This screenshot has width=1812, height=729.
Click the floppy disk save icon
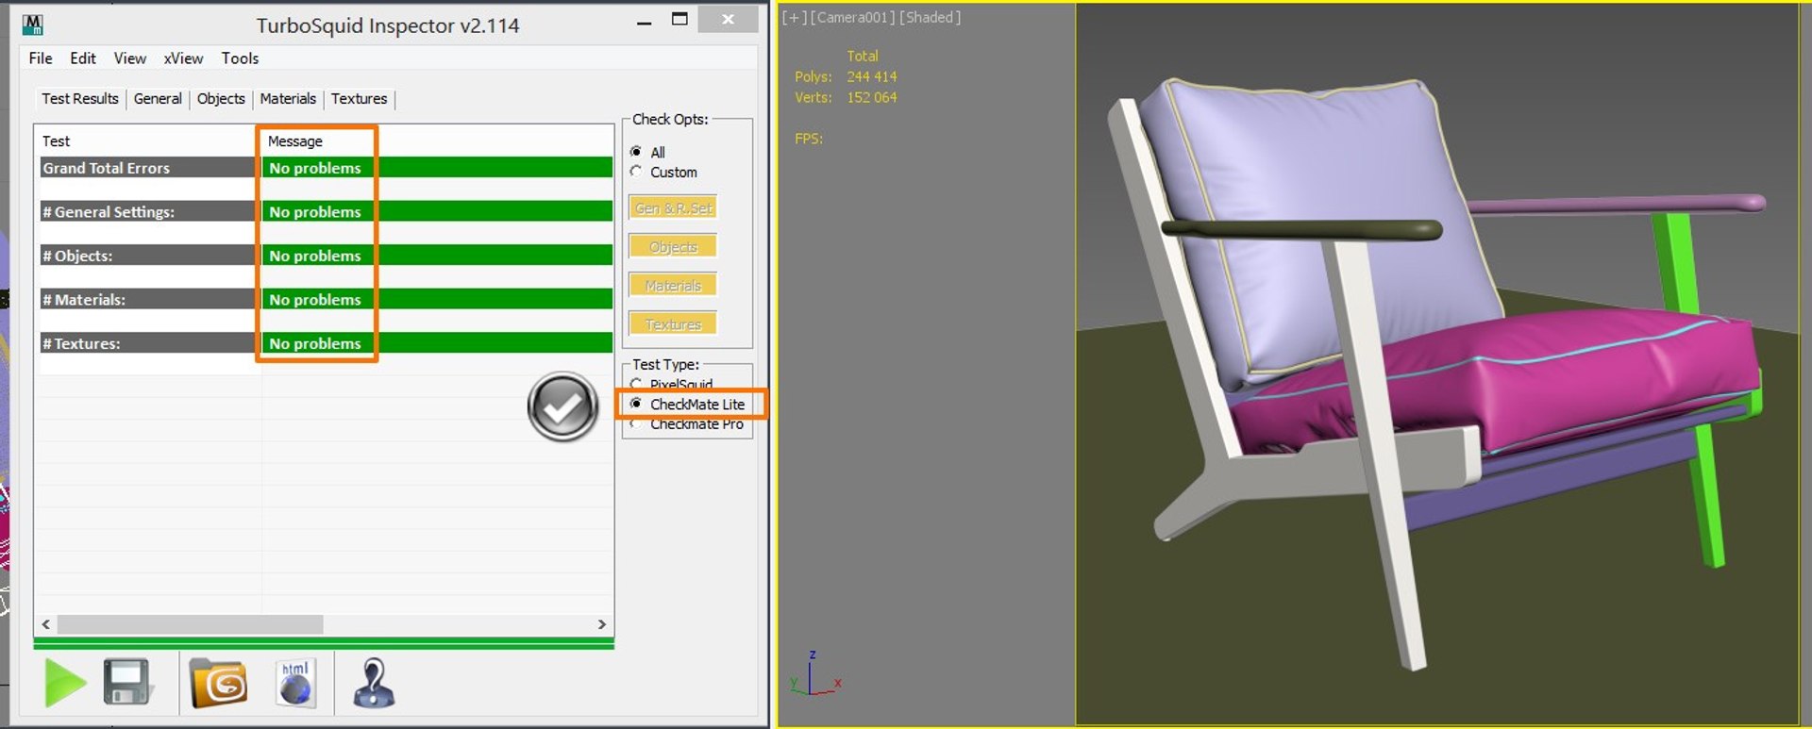[x=126, y=682]
